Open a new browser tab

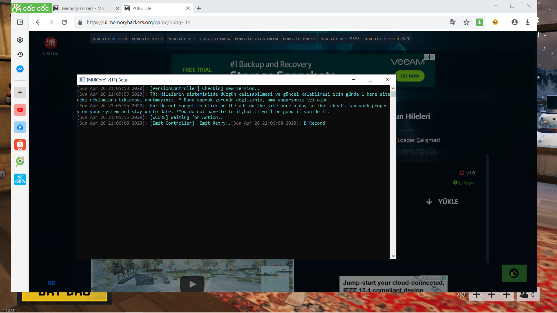[x=199, y=8]
